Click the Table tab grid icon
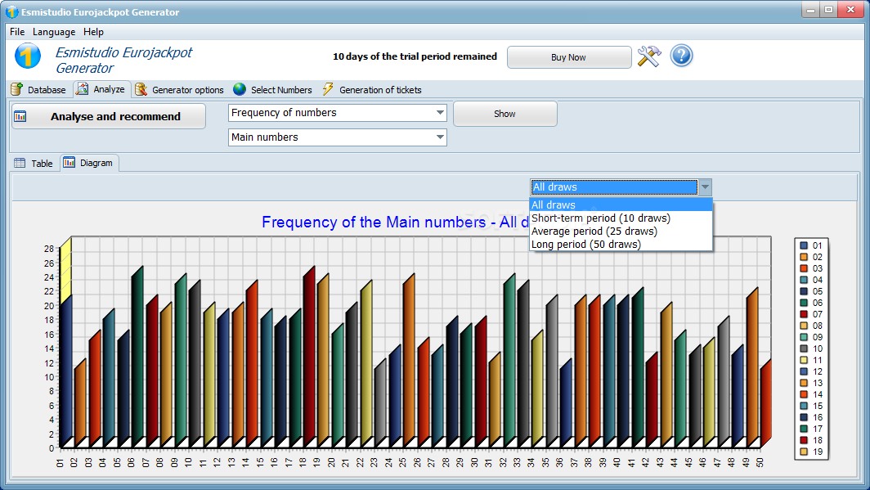This screenshot has height=490, width=870. pos(20,163)
